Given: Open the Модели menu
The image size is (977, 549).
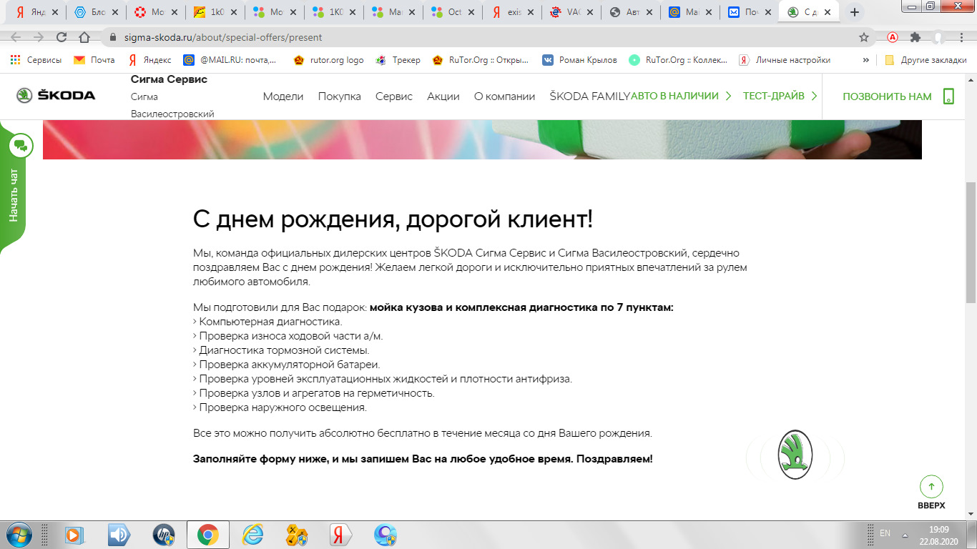Looking at the screenshot, I should pyautogui.click(x=283, y=97).
